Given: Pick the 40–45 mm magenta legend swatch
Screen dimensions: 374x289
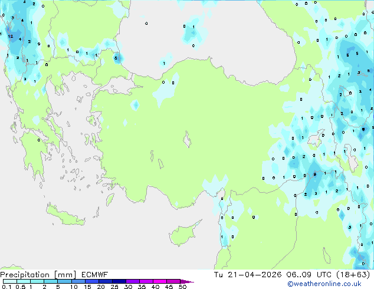Looking at the screenshot, I should tap(160, 281).
